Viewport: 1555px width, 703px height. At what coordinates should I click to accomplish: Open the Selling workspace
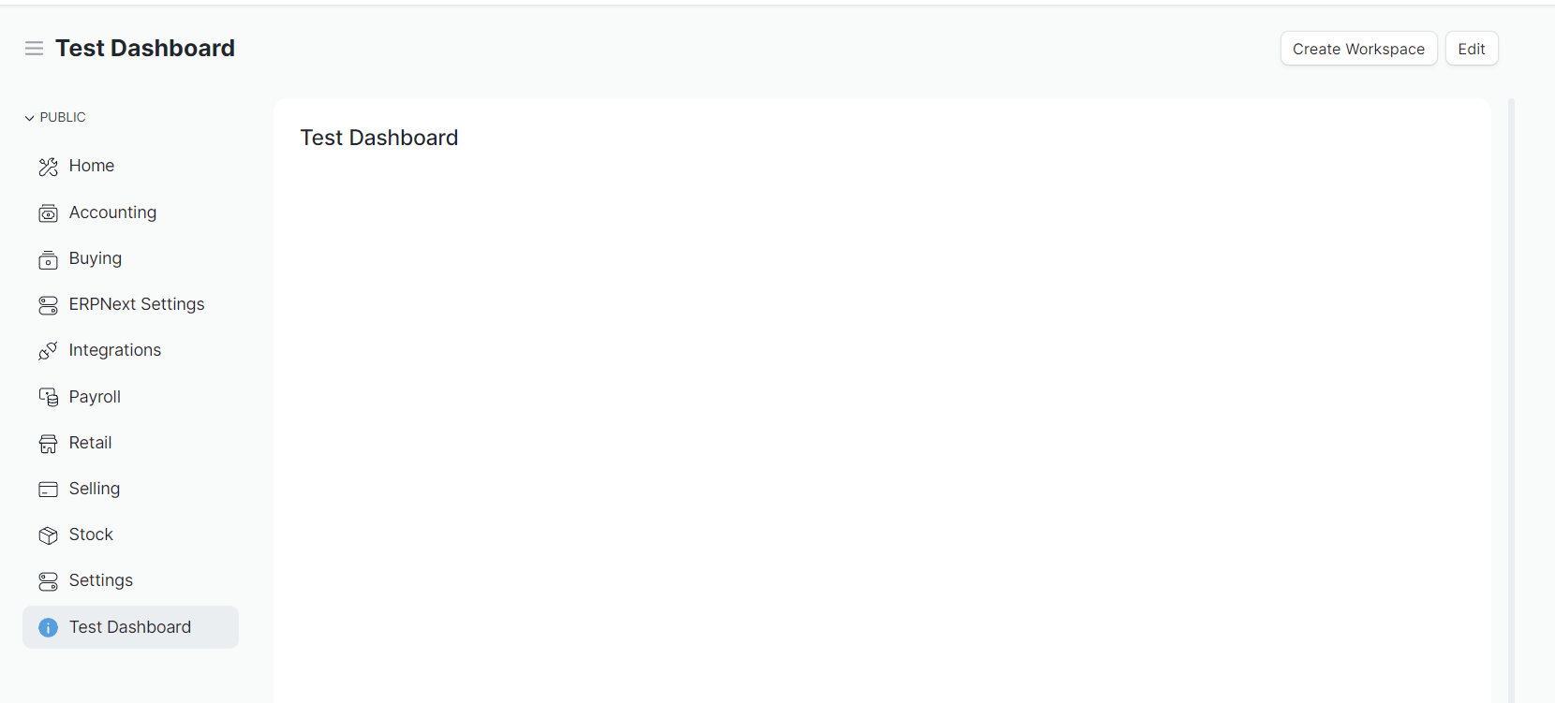[94, 489]
